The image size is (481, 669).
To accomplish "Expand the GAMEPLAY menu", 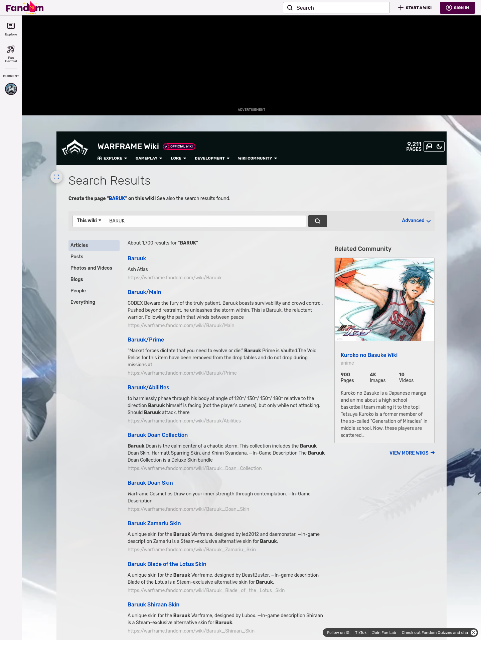I will [x=149, y=158].
